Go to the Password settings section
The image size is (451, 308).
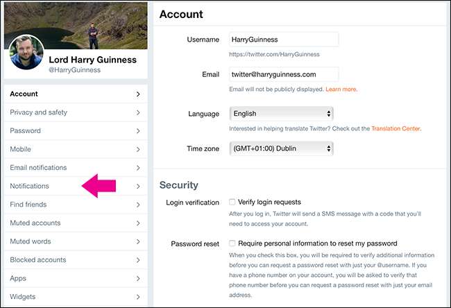pos(26,130)
